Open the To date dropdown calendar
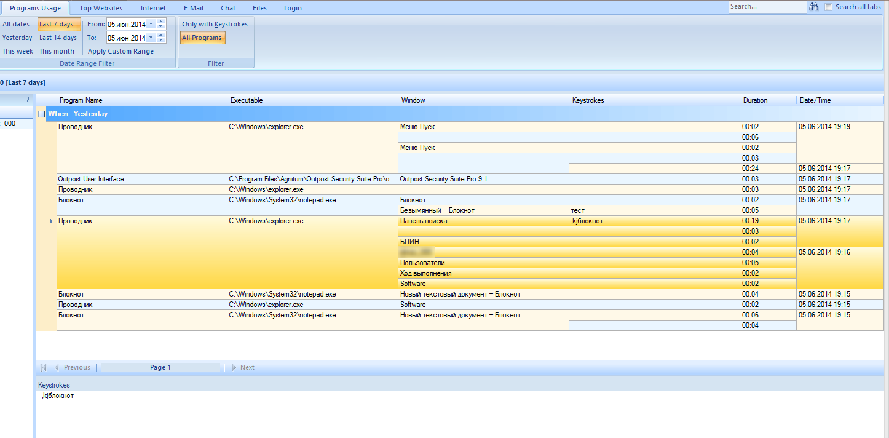The width and height of the screenshot is (889, 438). pos(151,38)
